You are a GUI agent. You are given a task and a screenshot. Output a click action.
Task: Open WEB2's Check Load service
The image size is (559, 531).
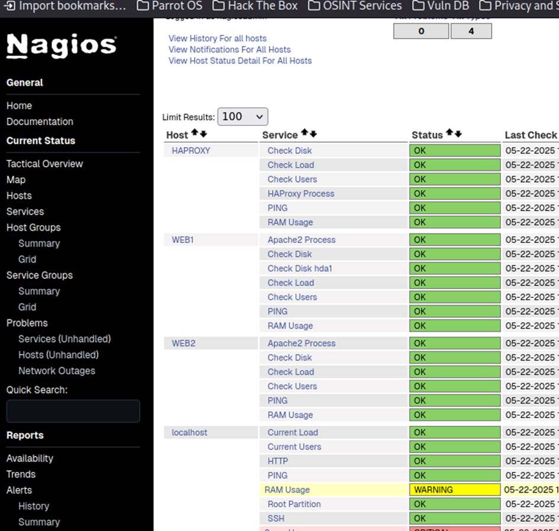(291, 372)
